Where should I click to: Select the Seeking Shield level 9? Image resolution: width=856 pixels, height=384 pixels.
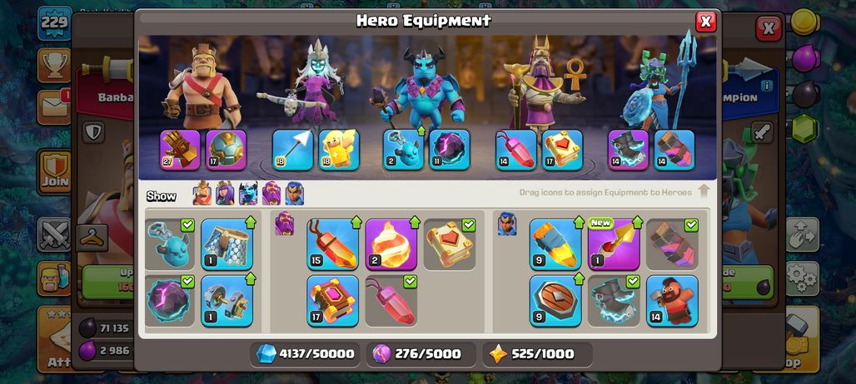coord(555,301)
